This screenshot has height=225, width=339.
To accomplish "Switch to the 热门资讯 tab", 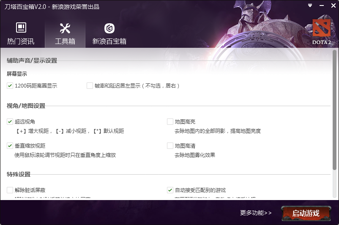I will (x=21, y=41).
